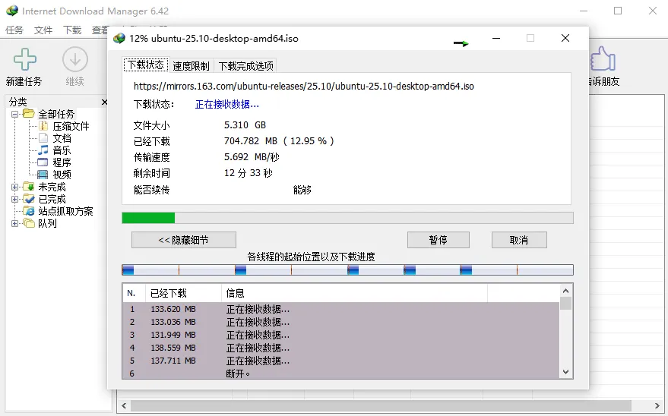Select the 全部任务 tree label
This screenshot has width=668, height=416.
pyautogui.click(x=56, y=114)
